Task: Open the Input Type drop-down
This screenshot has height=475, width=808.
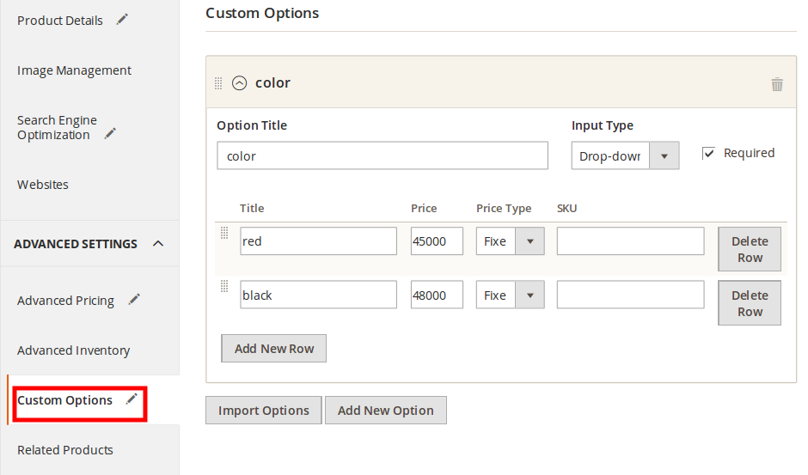Action: 625,156
